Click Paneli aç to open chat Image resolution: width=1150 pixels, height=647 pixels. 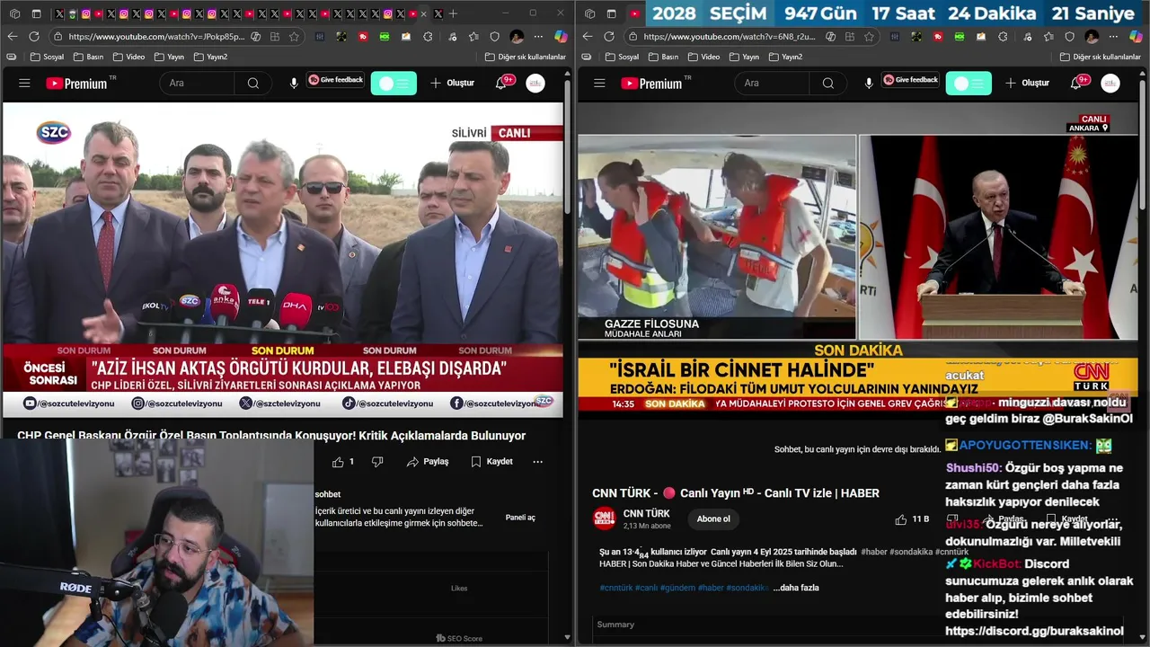(520, 518)
